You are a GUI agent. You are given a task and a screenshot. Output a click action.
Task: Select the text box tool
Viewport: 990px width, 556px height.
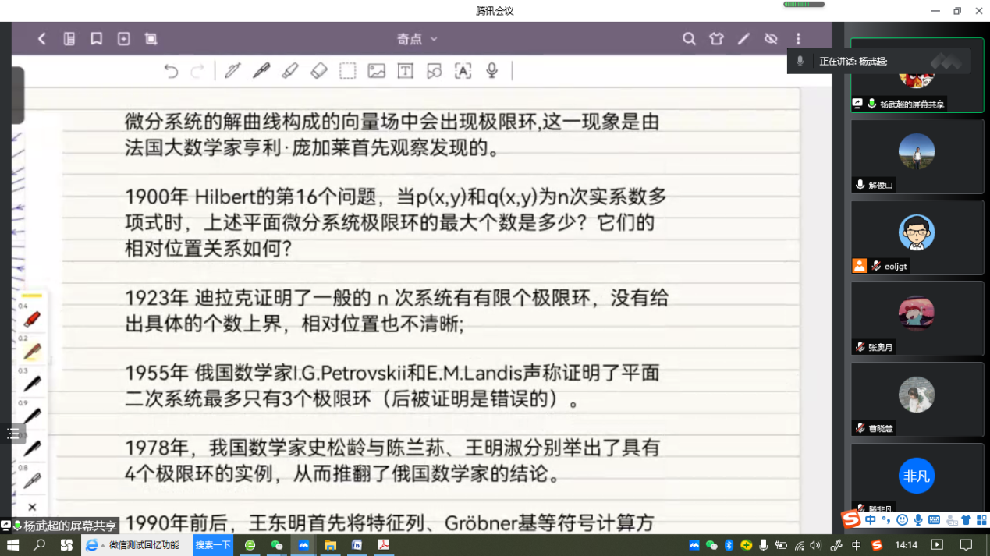406,71
